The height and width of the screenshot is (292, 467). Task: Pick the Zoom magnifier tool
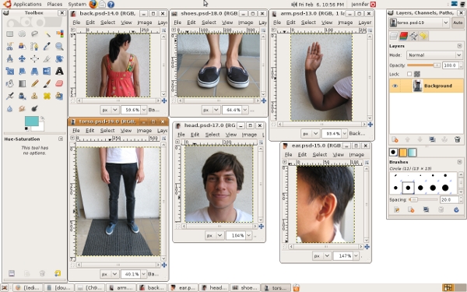59,46
